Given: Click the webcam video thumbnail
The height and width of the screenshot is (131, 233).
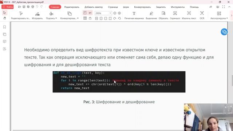Looking at the screenshot, I should pos(208,117).
